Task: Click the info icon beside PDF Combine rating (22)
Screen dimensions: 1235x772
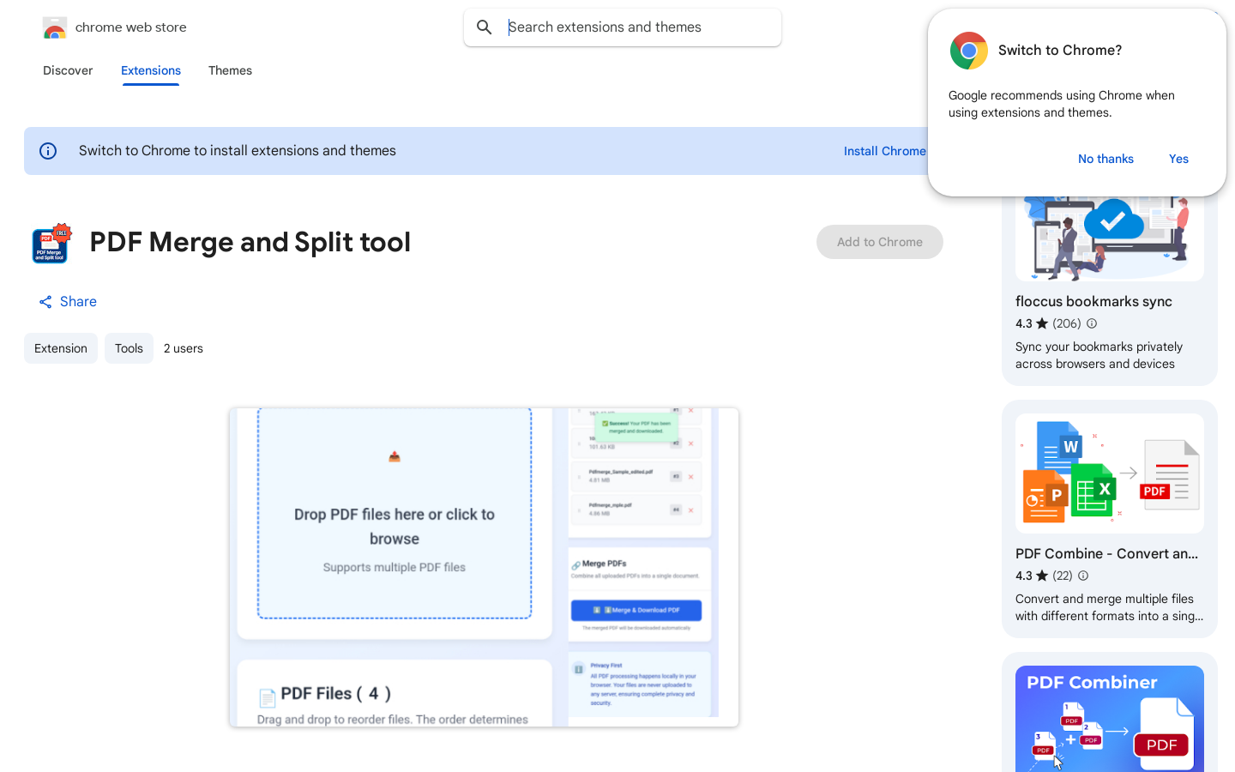Action: tap(1083, 576)
